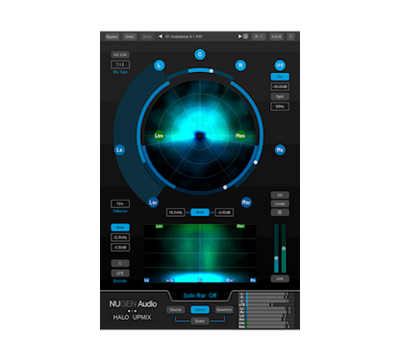Select the Upmix monitoring mode

click(x=200, y=310)
